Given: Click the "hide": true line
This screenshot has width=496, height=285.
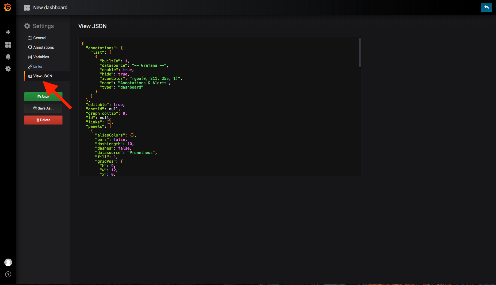Looking at the screenshot, I should click(x=115, y=74).
